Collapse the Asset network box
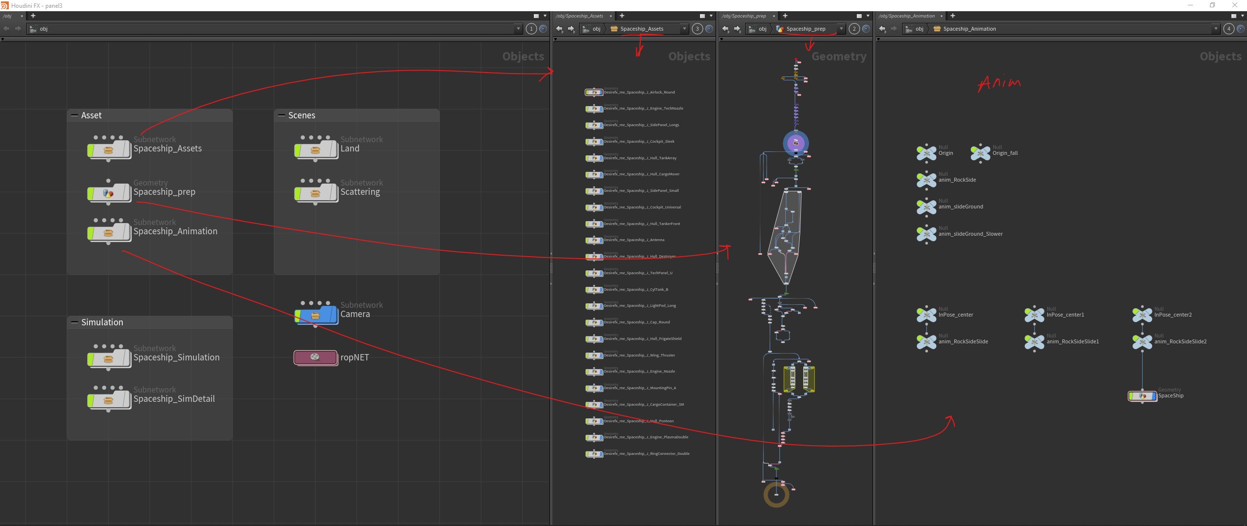 (75, 115)
